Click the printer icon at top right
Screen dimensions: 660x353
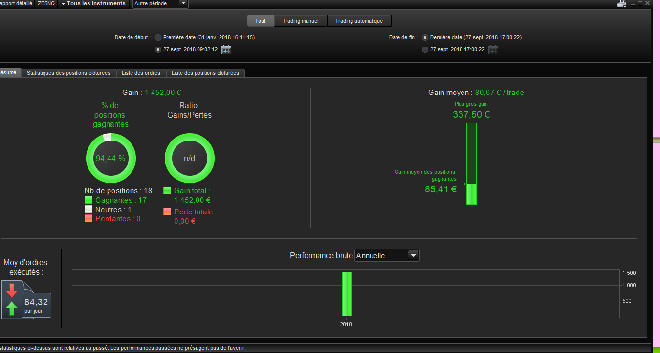tap(622, 4)
